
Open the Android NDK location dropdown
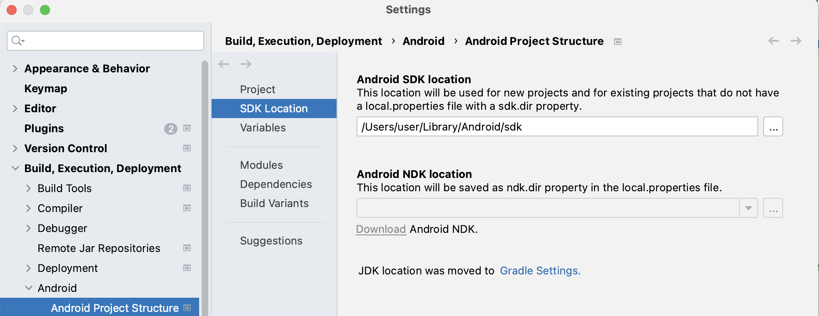(x=749, y=208)
